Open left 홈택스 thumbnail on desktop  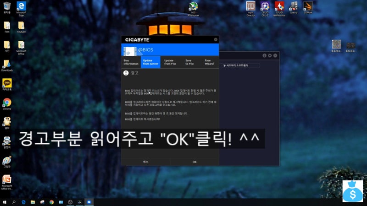[x=336, y=46]
